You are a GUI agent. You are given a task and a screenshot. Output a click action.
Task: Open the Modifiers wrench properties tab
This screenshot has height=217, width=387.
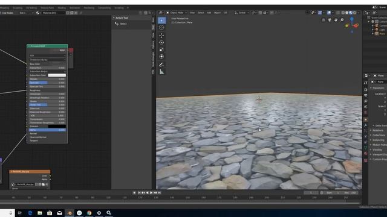coord(365,125)
